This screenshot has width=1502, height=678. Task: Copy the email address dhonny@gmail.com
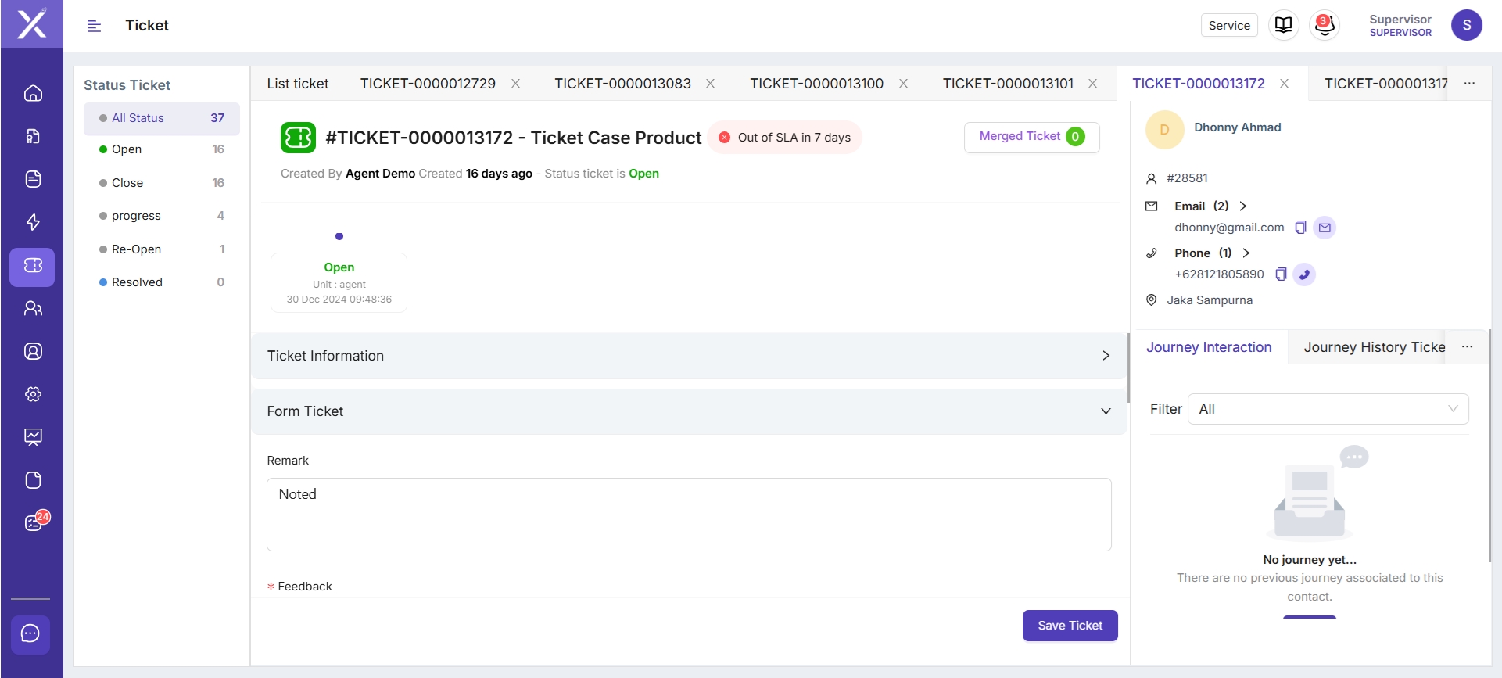click(1300, 228)
